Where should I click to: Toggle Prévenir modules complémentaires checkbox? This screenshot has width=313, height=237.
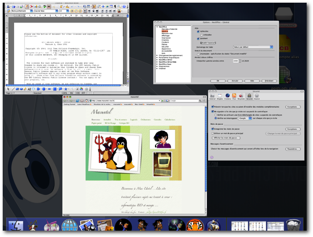(x=212, y=107)
